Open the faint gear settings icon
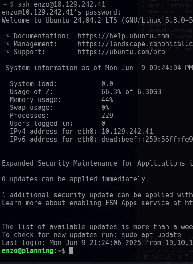The height and width of the screenshot is (264, 193). tap(154, 241)
